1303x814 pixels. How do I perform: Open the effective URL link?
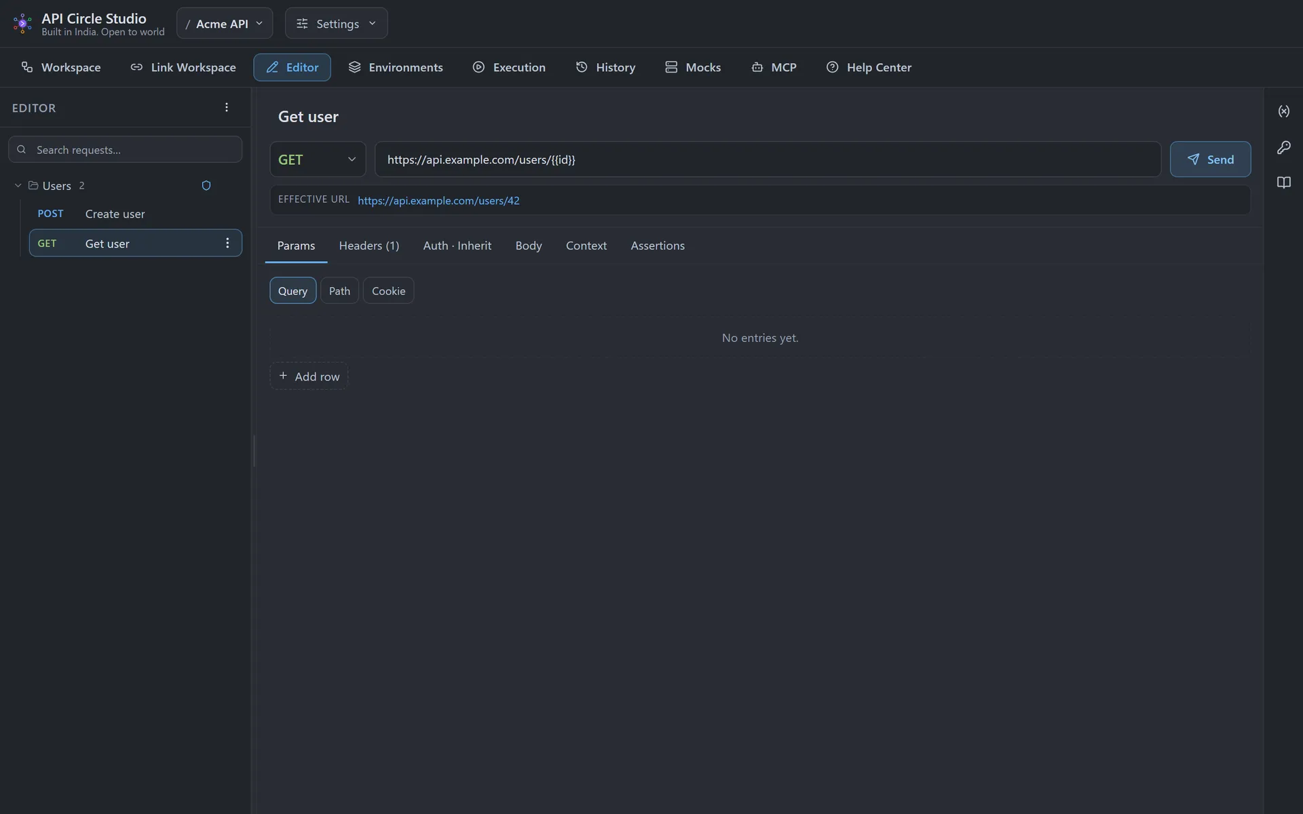click(438, 200)
